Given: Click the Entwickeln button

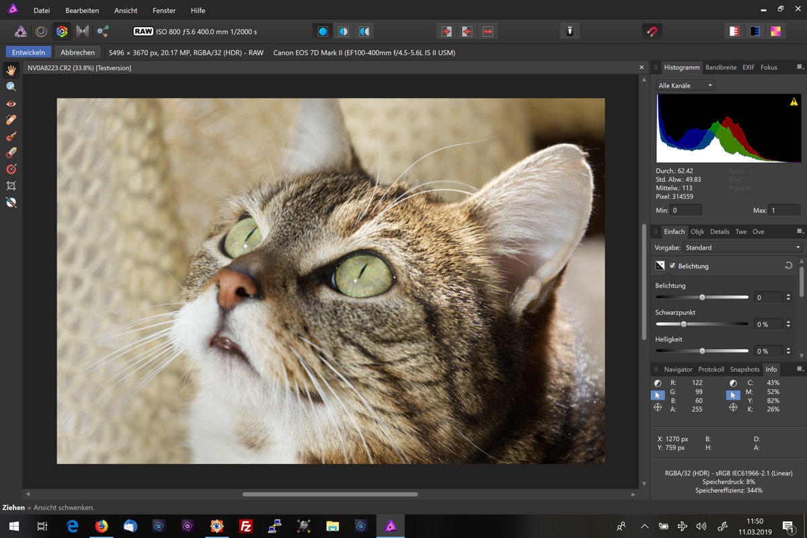Looking at the screenshot, I should point(29,52).
